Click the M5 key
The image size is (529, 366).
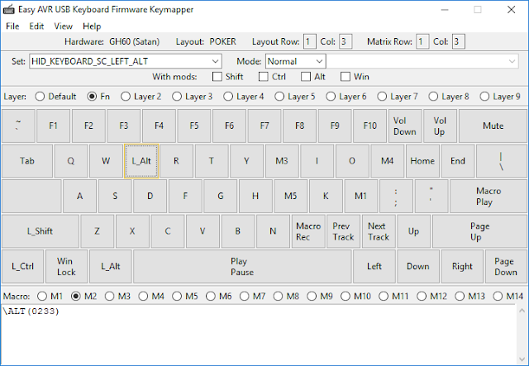click(x=290, y=196)
